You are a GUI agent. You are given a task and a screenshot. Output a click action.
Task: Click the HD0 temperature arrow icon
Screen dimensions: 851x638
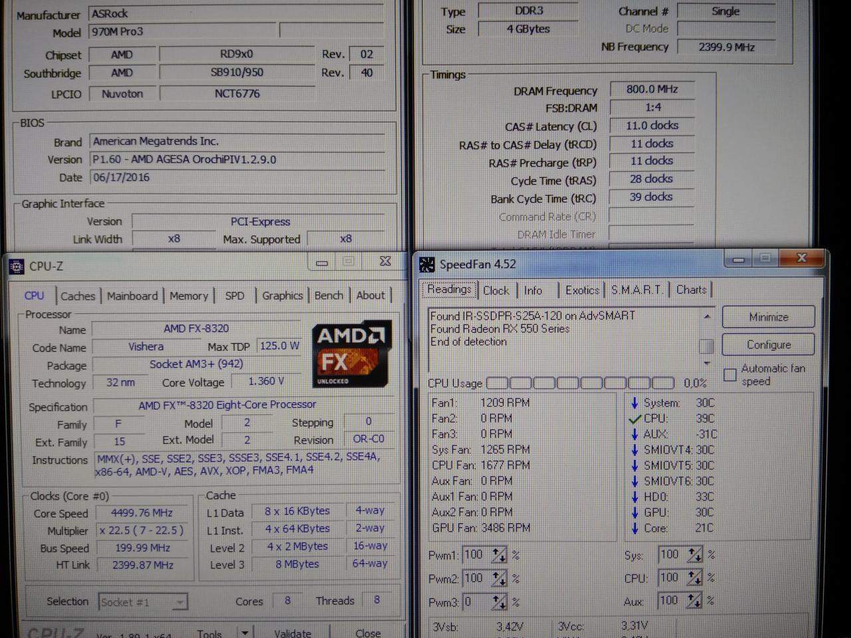coord(635,496)
